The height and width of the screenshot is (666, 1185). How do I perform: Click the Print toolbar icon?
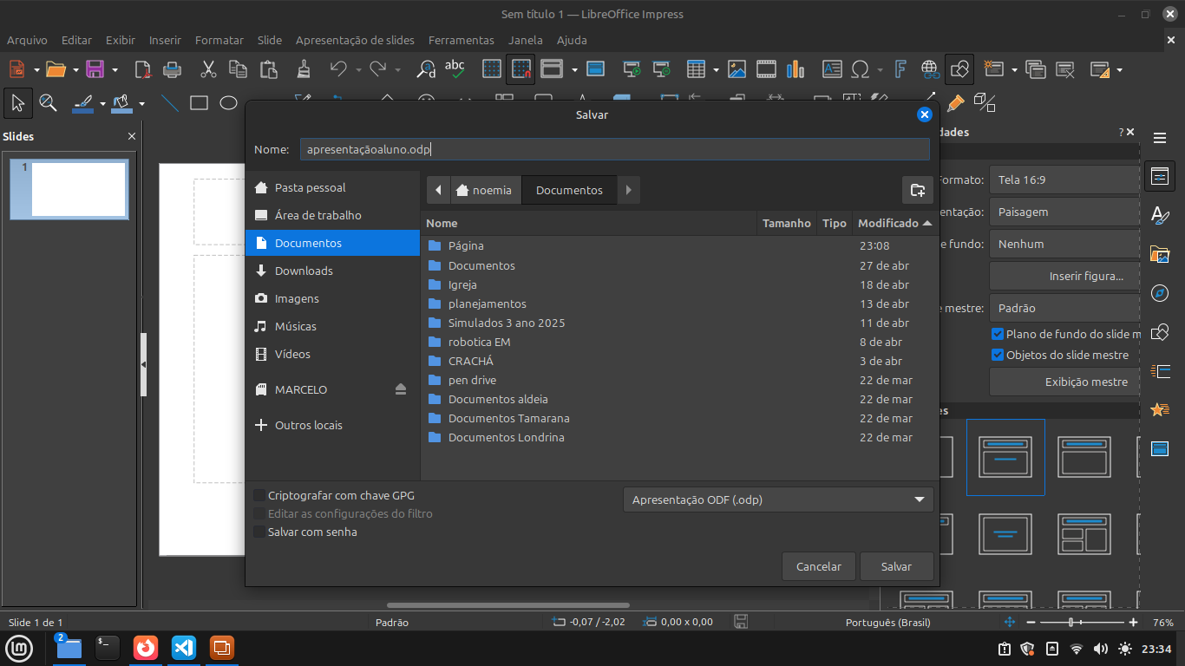point(173,69)
